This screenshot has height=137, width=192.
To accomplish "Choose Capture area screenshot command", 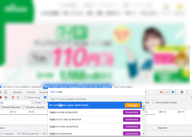I will 64,112.
